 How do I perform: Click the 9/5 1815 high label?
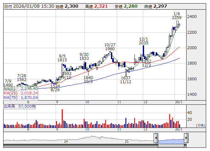62,58
